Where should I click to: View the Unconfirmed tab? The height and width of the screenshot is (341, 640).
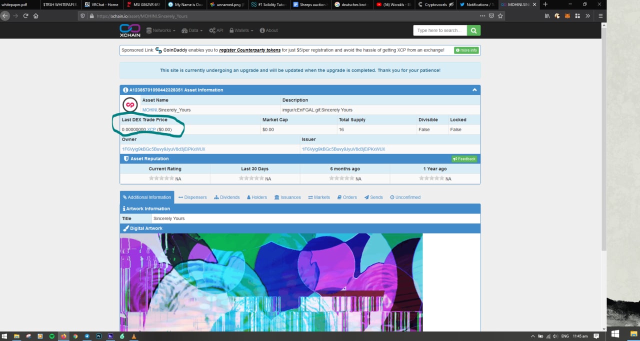tap(405, 197)
